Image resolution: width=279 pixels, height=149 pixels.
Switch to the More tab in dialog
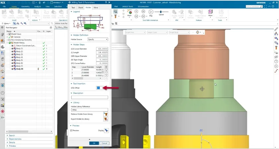point(96,8)
